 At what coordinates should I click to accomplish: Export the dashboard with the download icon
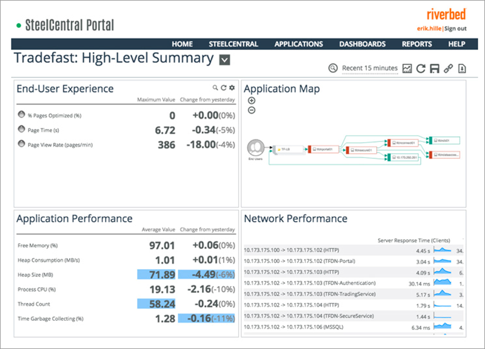pos(462,68)
